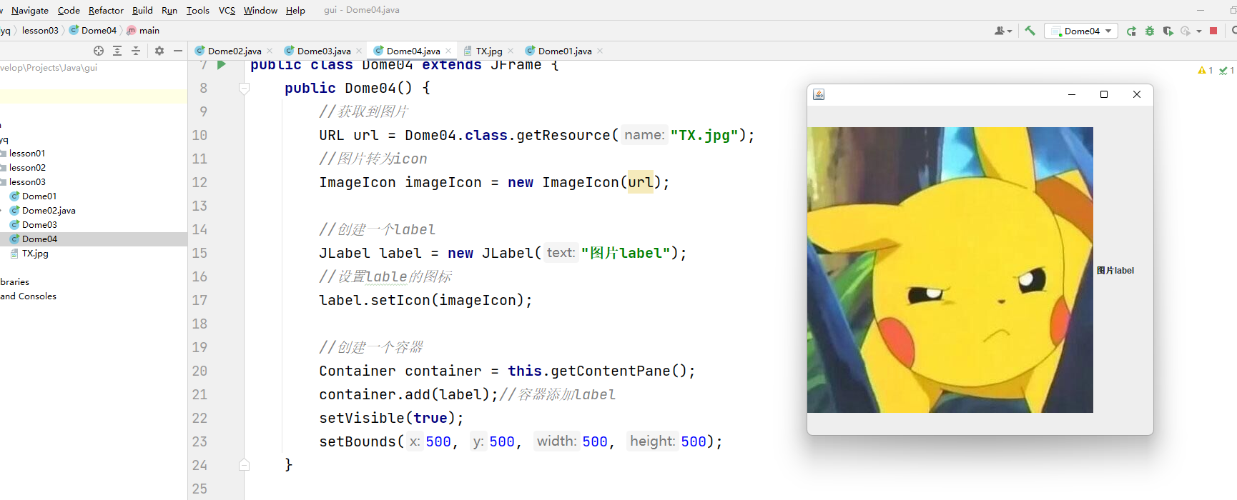Open project panel settings gear icon
Image resolution: width=1237 pixels, height=500 pixels.
[159, 51]
